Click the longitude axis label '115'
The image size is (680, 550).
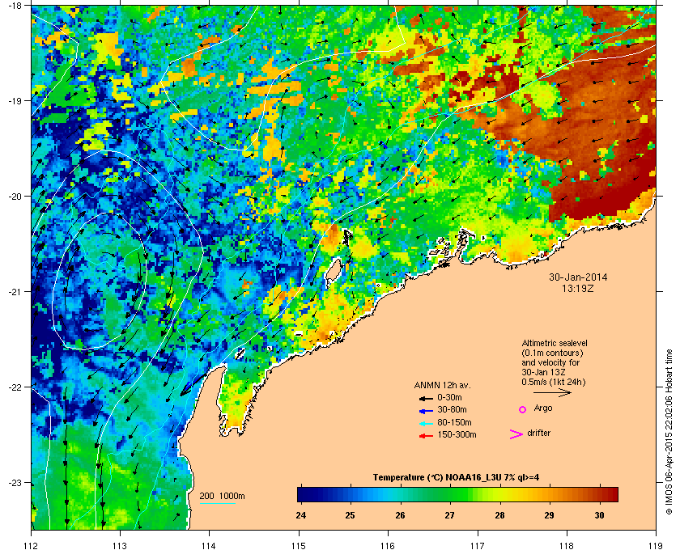tap(299, 546)
